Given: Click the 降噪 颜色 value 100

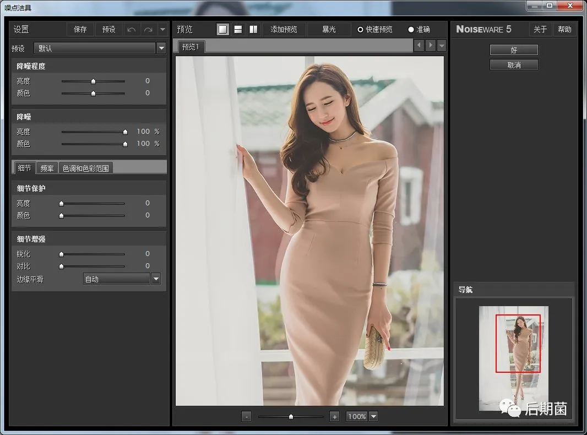Looking at the screenshot, I should point(143,143).
